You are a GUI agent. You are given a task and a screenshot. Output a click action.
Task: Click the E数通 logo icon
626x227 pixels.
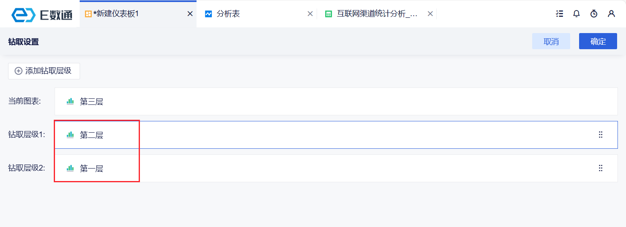pos(24,14)
